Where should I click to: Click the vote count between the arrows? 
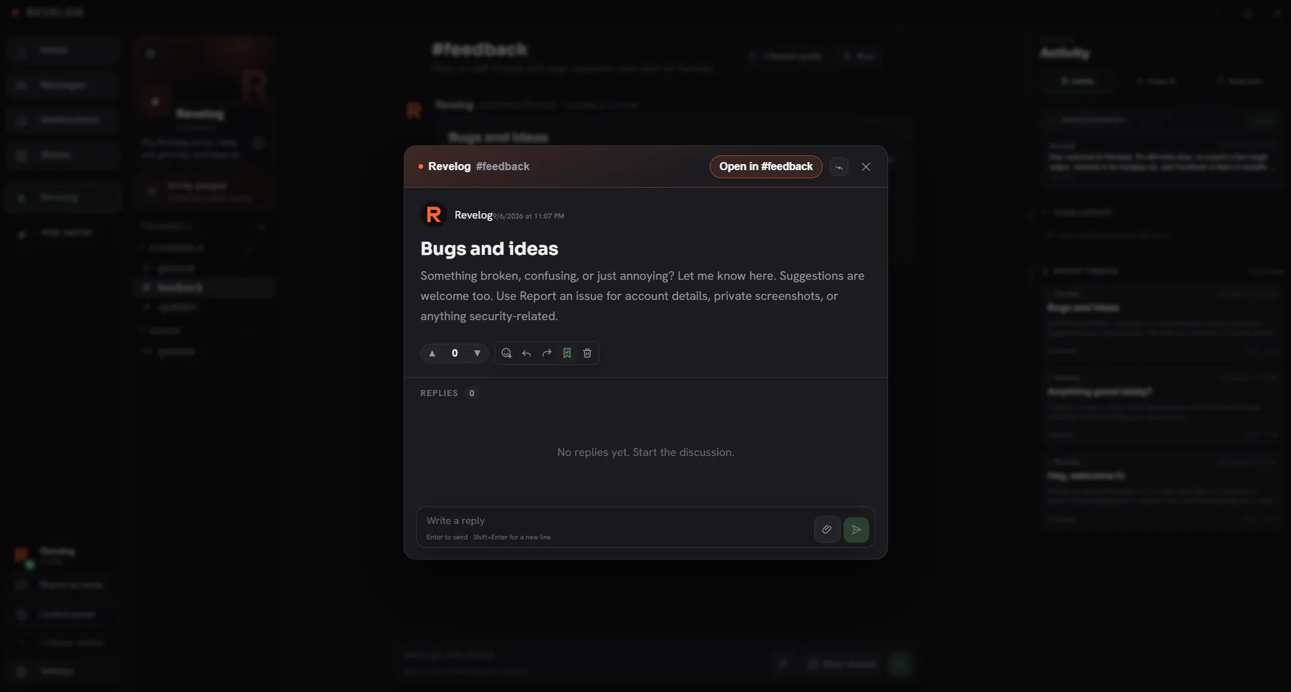point(455,353)
